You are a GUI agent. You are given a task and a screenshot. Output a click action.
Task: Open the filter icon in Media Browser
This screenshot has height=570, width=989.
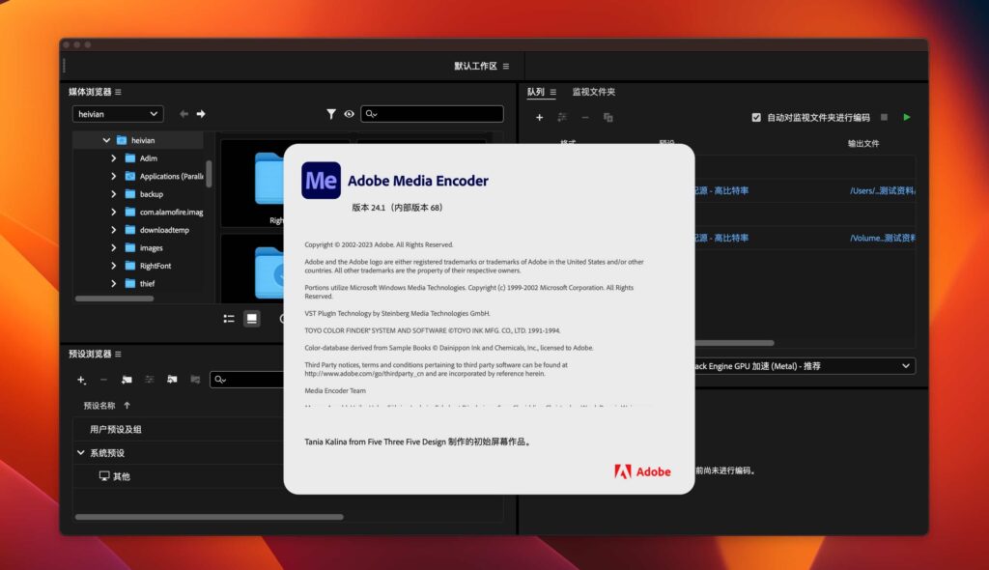pos(331,114)
